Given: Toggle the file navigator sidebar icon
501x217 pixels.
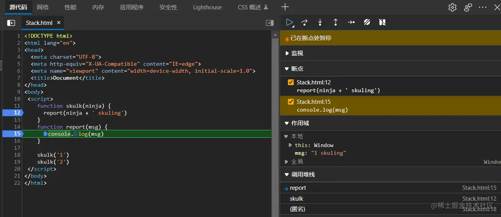Looking at the screenshot, I should click(11, 23).
